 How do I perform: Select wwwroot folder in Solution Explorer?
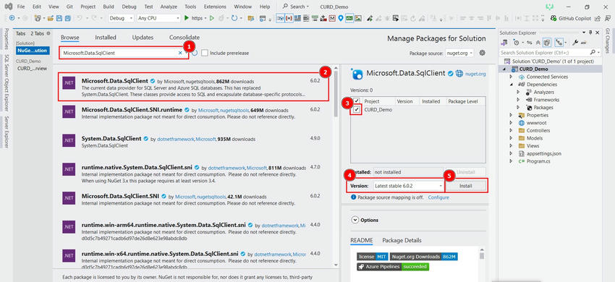point(537,123)
